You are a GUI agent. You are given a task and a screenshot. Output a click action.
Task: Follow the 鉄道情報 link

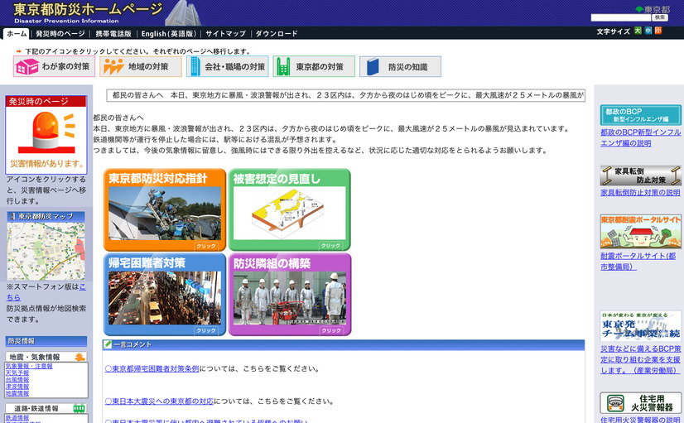tap(17, 418)
